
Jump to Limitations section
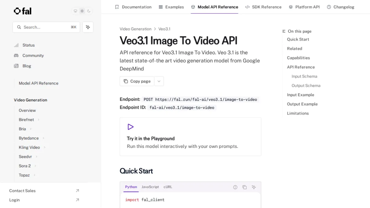[x=298, y=113]
